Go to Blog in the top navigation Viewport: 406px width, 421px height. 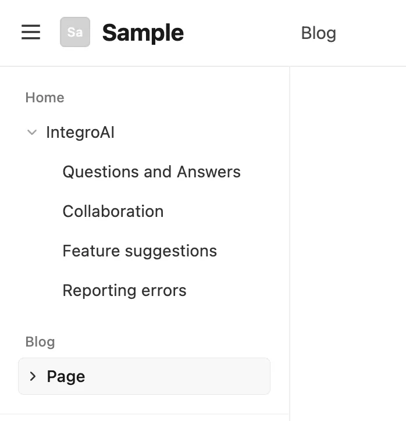pos(318,33)
